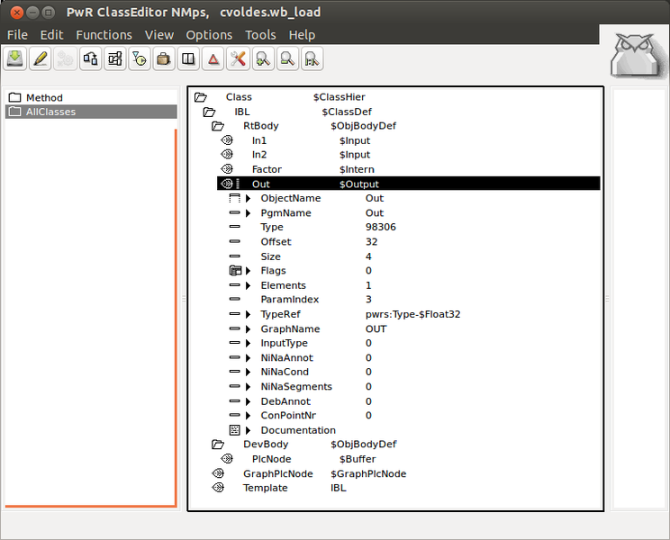Close the ClassEditor window

tap(17, 13)
